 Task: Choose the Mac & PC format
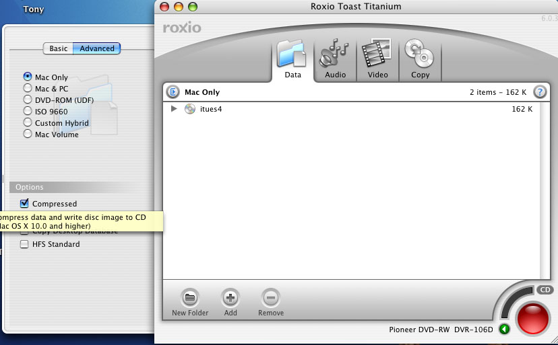[28, 88]
